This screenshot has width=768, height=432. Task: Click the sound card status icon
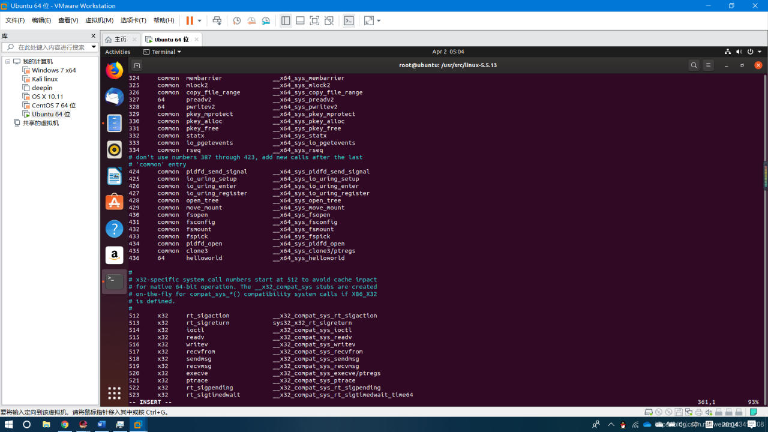pos(709,412)
